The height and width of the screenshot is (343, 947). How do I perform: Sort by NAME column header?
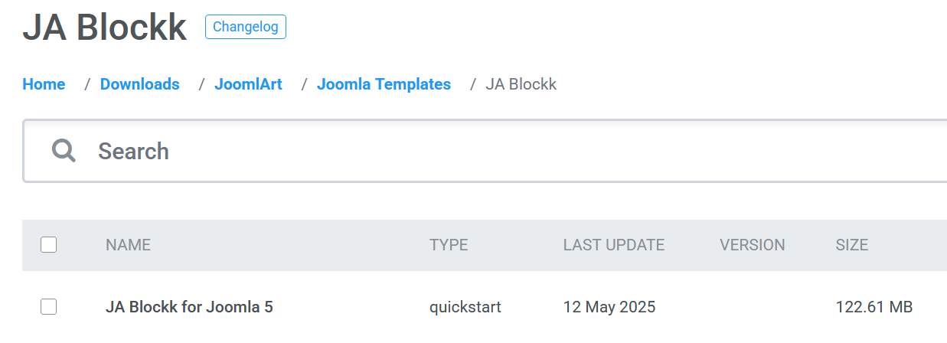128,245
